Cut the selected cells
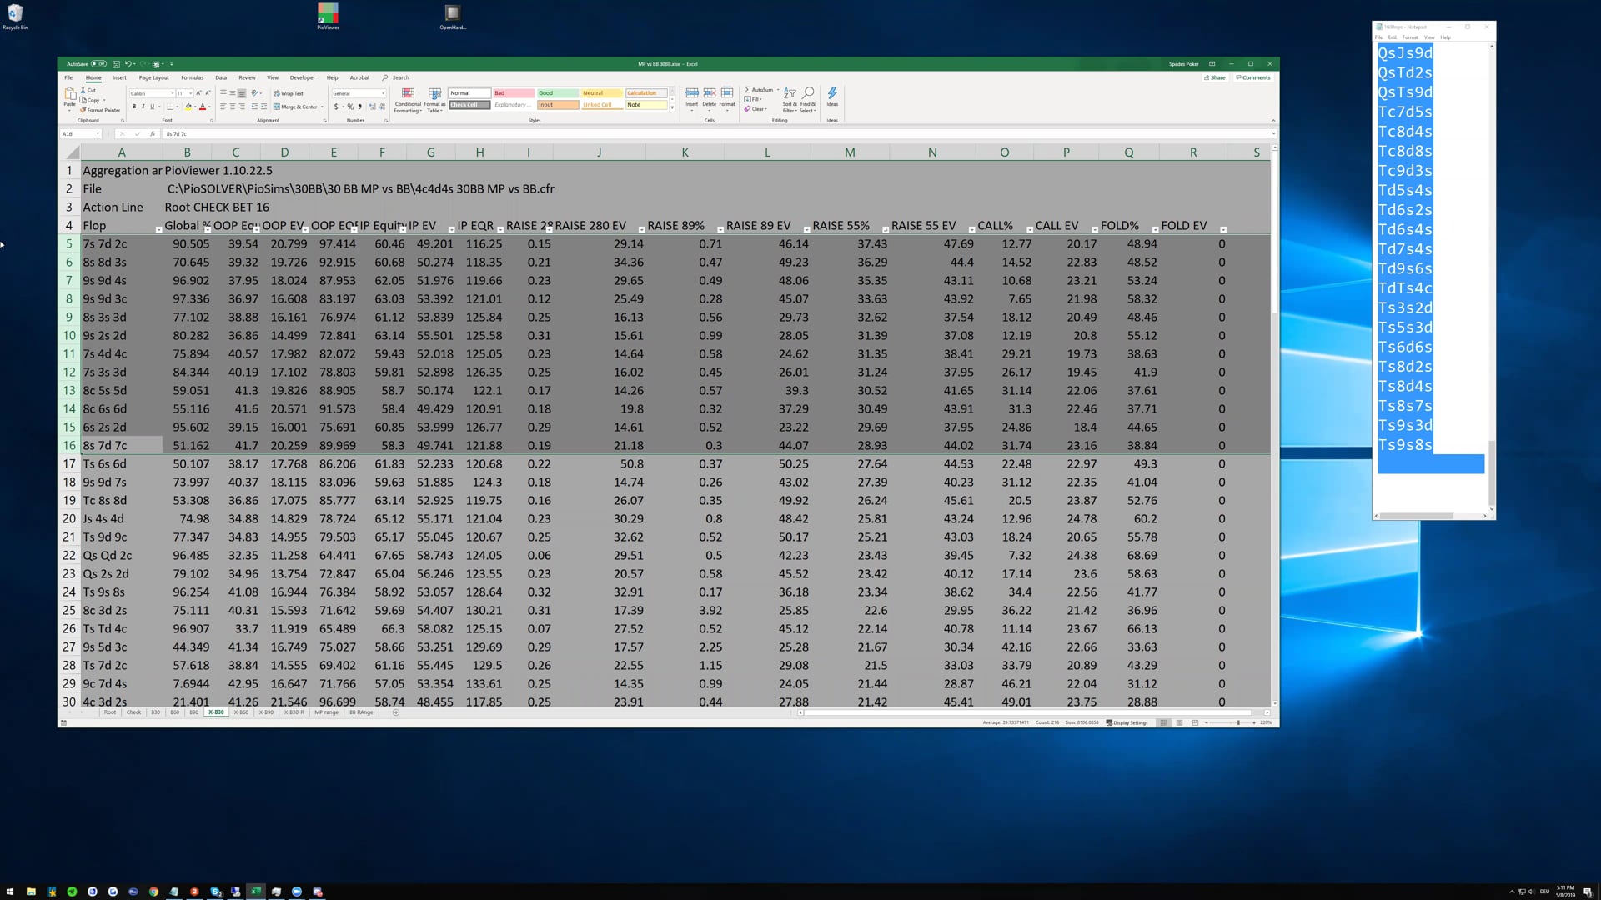 coord(88,91)
